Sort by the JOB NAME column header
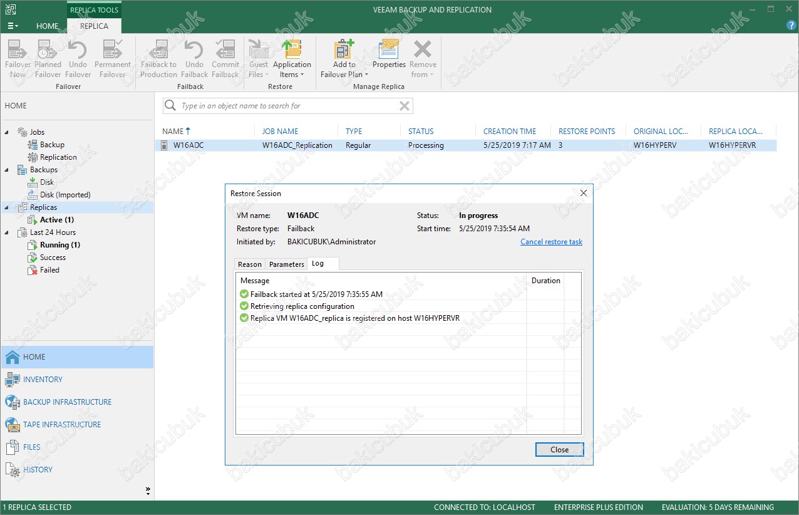799x515 pixels. coord(280,132)
